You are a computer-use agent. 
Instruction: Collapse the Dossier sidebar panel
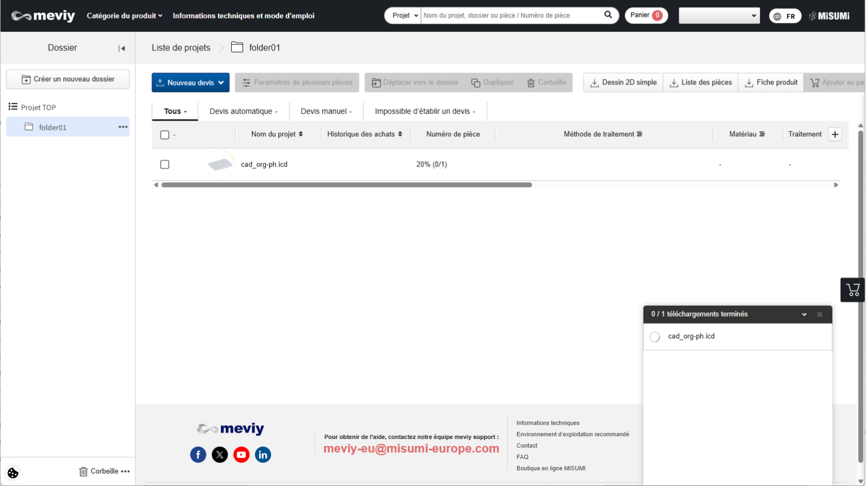122,48
